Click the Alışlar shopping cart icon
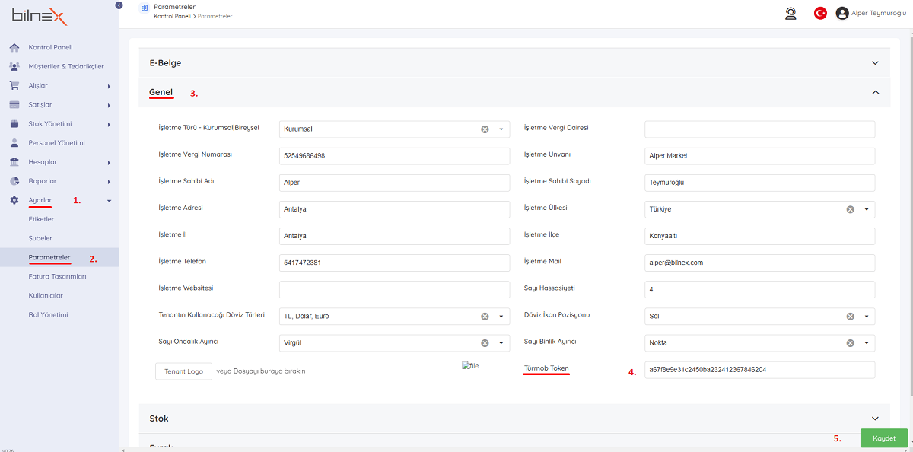 click(x=14, y=86)
